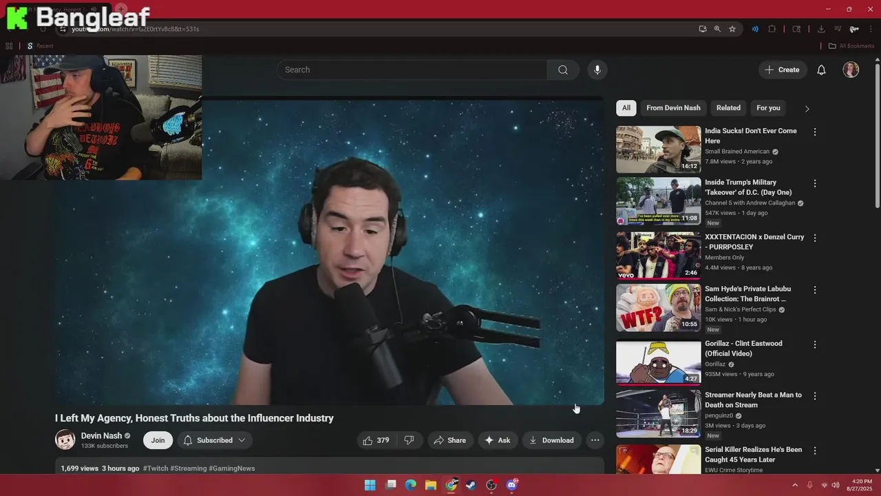Image resolution: width=881 pixels, height=496 pixels.
Task: Open OBS Studio from taskbar
Action: (491, 485)
